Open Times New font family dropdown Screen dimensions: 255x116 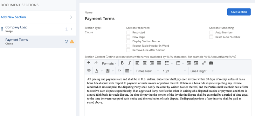point(148,71)
